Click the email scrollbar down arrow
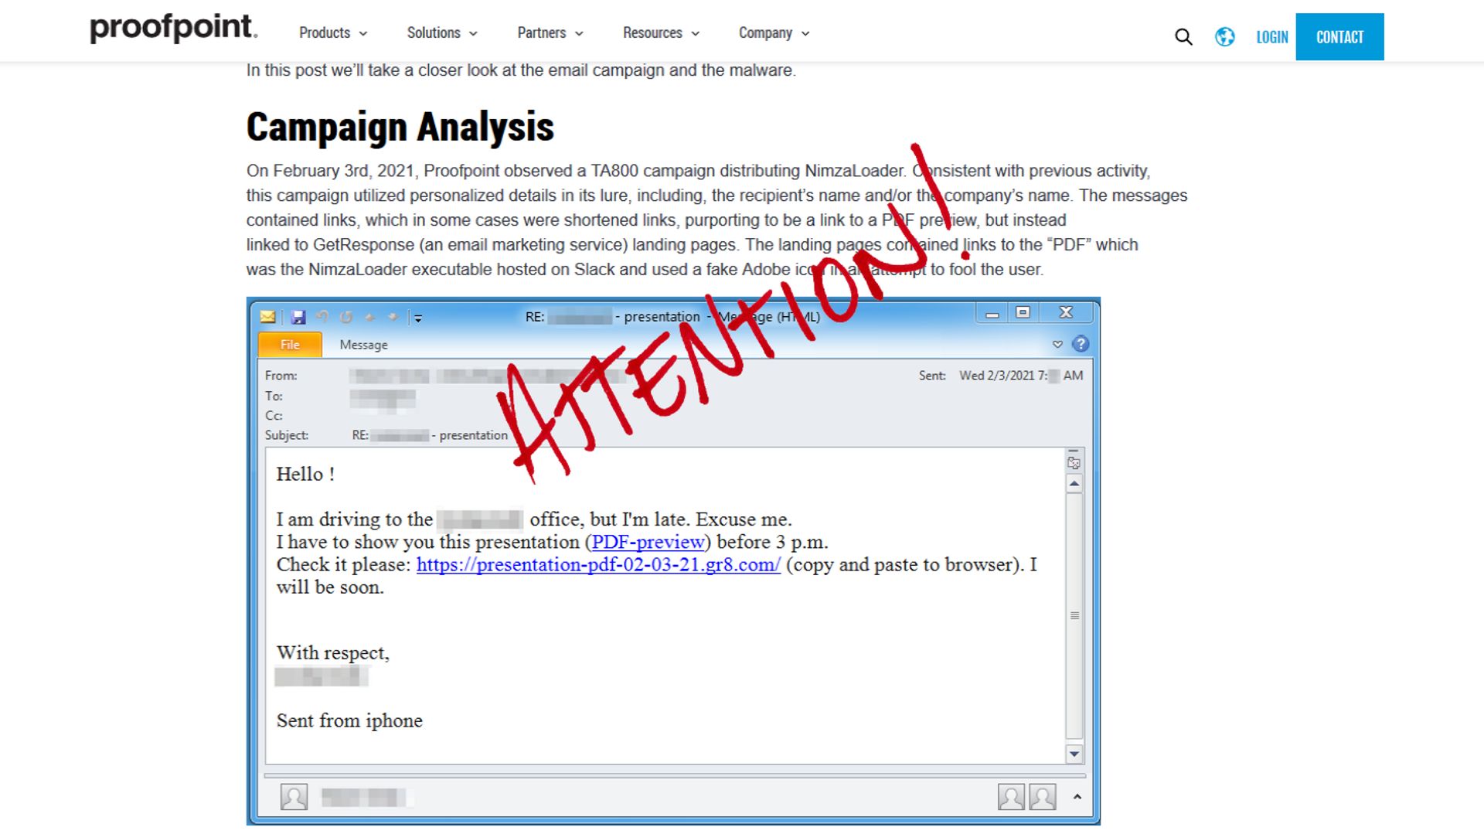This screenshot has height=834, width=1484. coord(1074,754)
